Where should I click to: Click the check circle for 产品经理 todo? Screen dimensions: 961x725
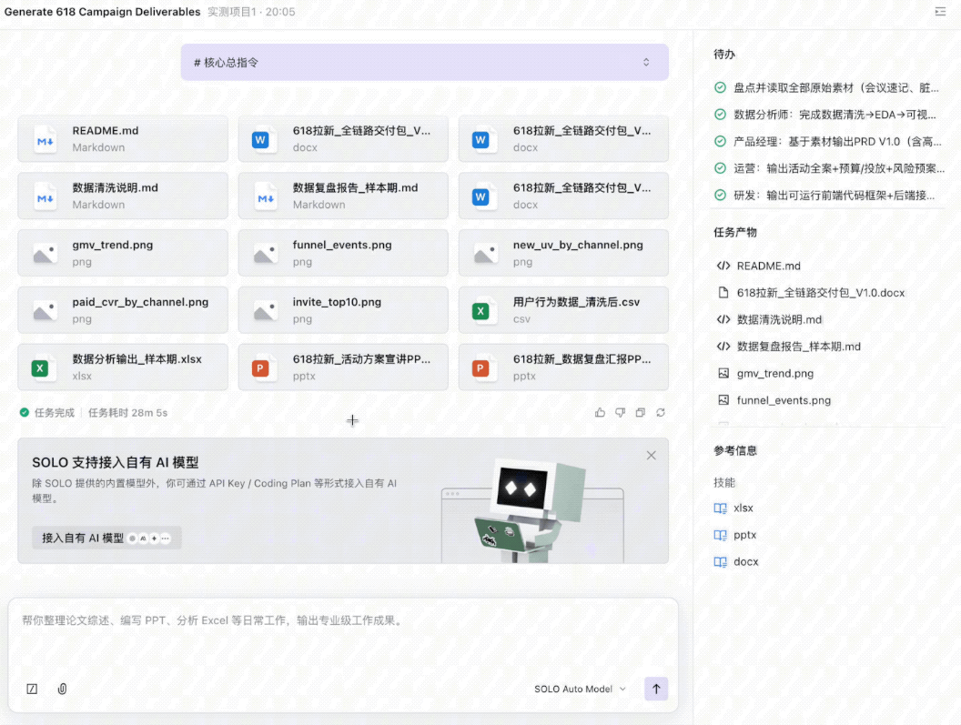(x=720, y=142)
